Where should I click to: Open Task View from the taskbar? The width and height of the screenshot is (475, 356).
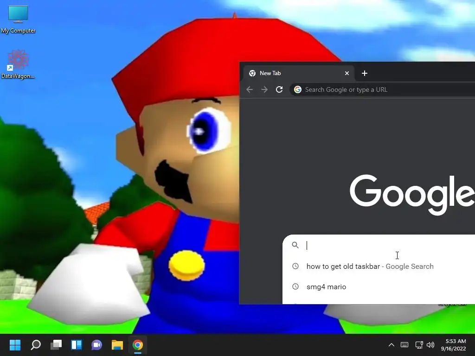coord(56,345)
